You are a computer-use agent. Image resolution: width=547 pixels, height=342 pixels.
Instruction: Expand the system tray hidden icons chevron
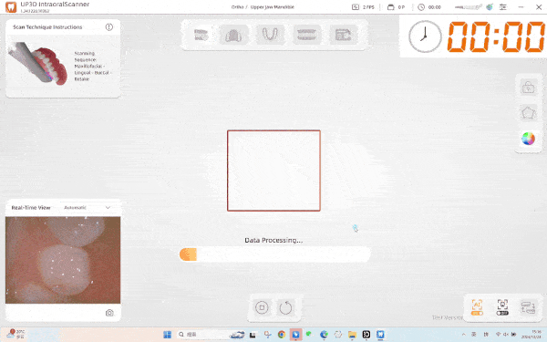pyautogui.click(x=464, y=335)
